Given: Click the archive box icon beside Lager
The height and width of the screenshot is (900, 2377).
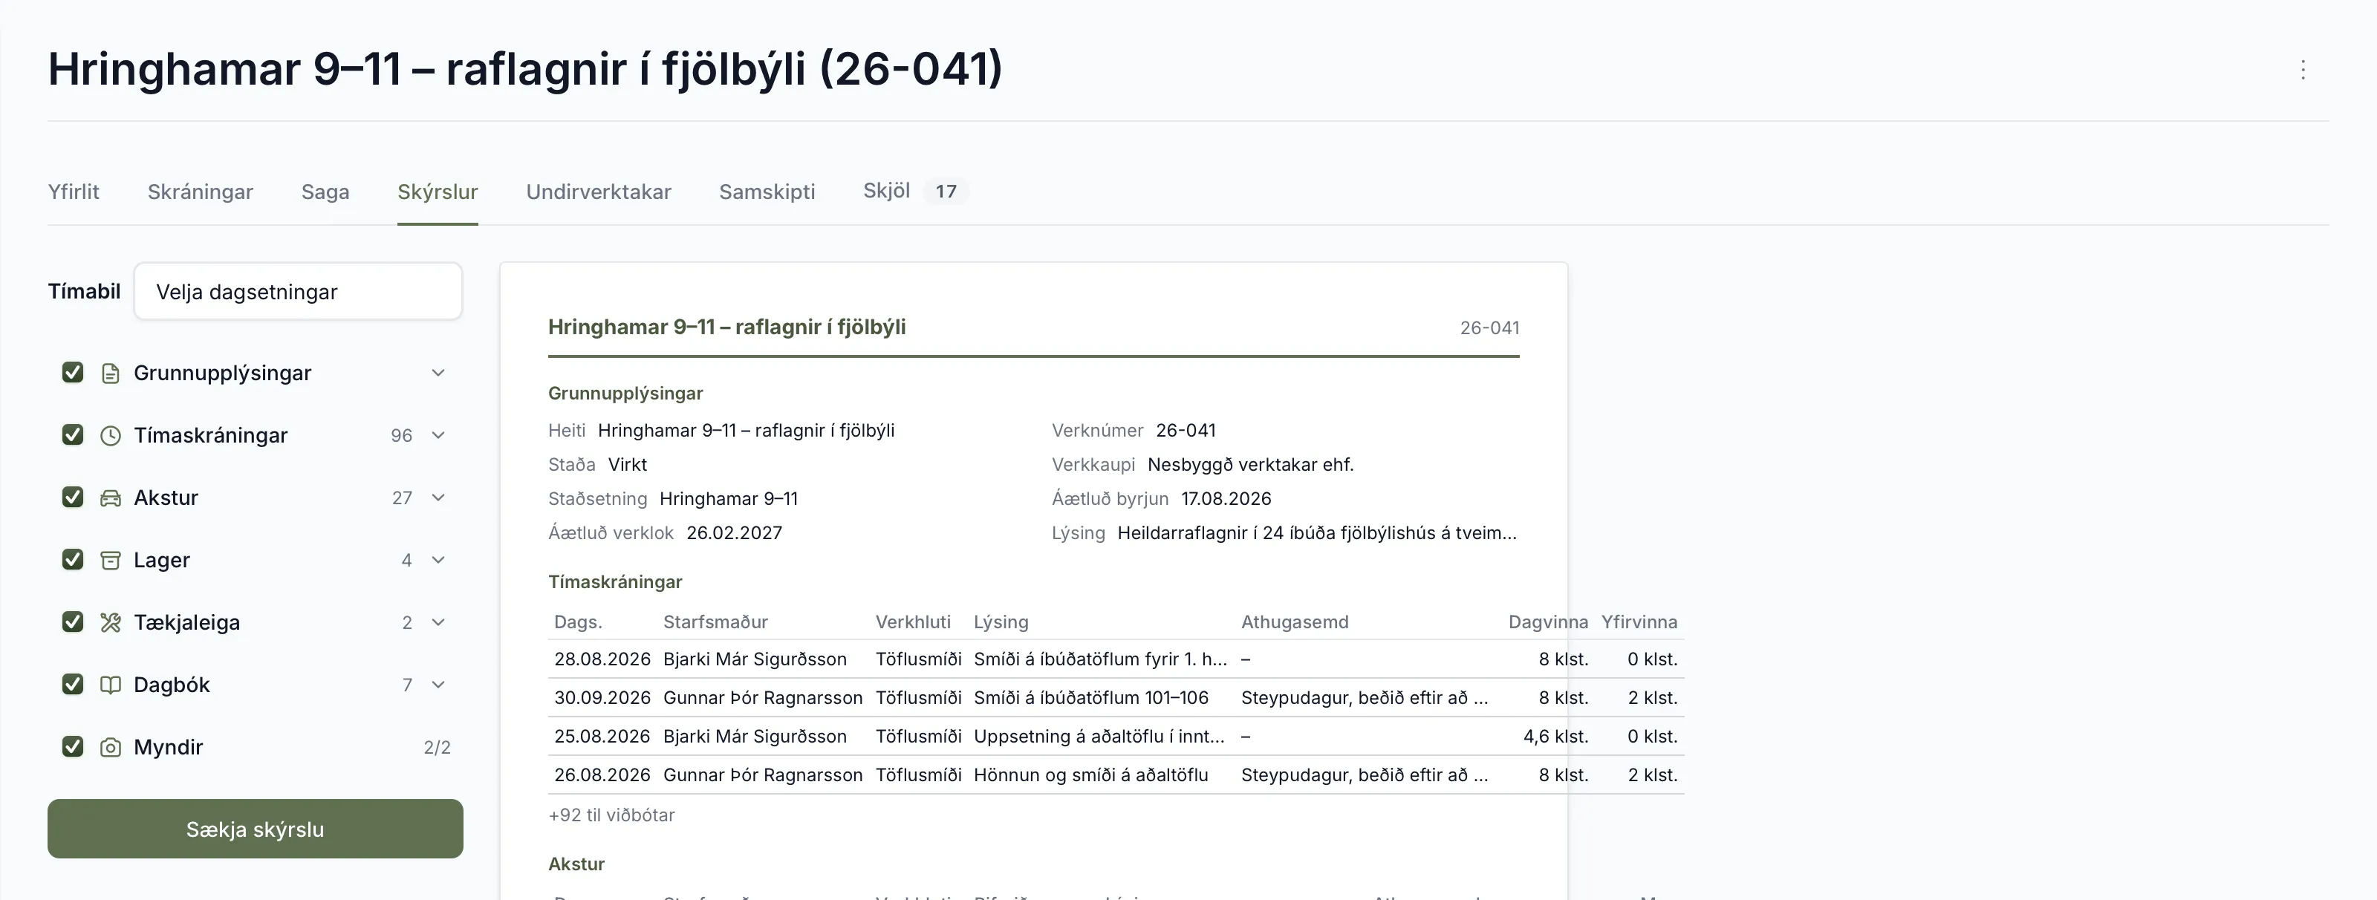Looking at the screenshot, I should tap(111, 560).
